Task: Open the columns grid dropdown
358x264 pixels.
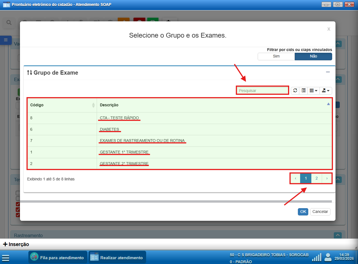Action: pos(313,90)
